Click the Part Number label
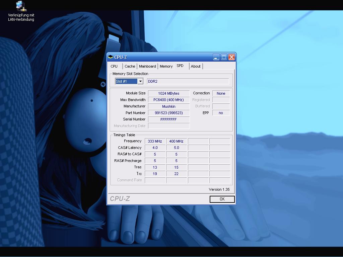Screen dimensions: 343x257 (135, 113)
